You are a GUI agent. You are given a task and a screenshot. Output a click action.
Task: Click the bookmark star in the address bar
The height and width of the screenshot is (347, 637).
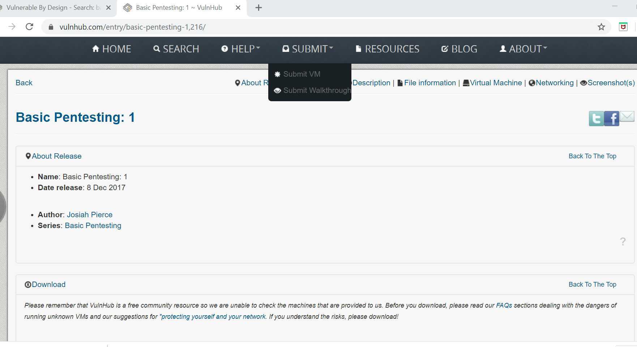click(x=601, y=26)
